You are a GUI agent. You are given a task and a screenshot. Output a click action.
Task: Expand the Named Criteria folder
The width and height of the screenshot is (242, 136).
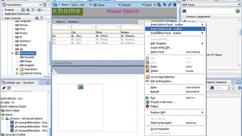point(17,73)
